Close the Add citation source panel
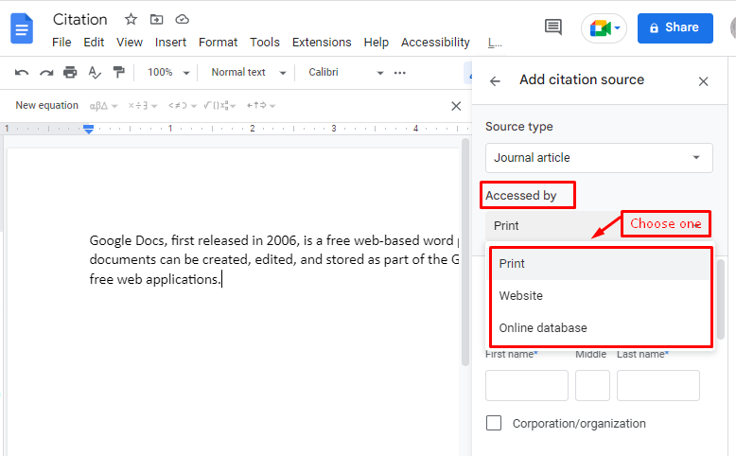736x456 pixels. click(x=703, y=81)
